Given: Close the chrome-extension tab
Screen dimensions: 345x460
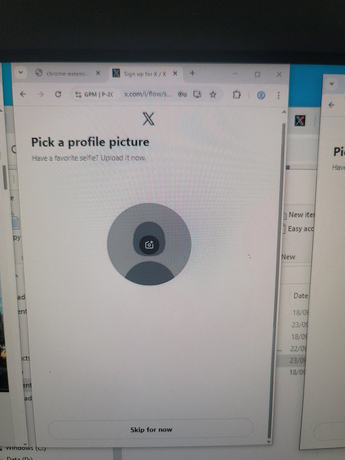Looking at the screenshot, I should coord(98,73).
